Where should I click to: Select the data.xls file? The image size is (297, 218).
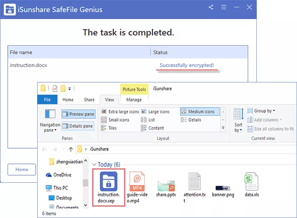pos(252,184)
